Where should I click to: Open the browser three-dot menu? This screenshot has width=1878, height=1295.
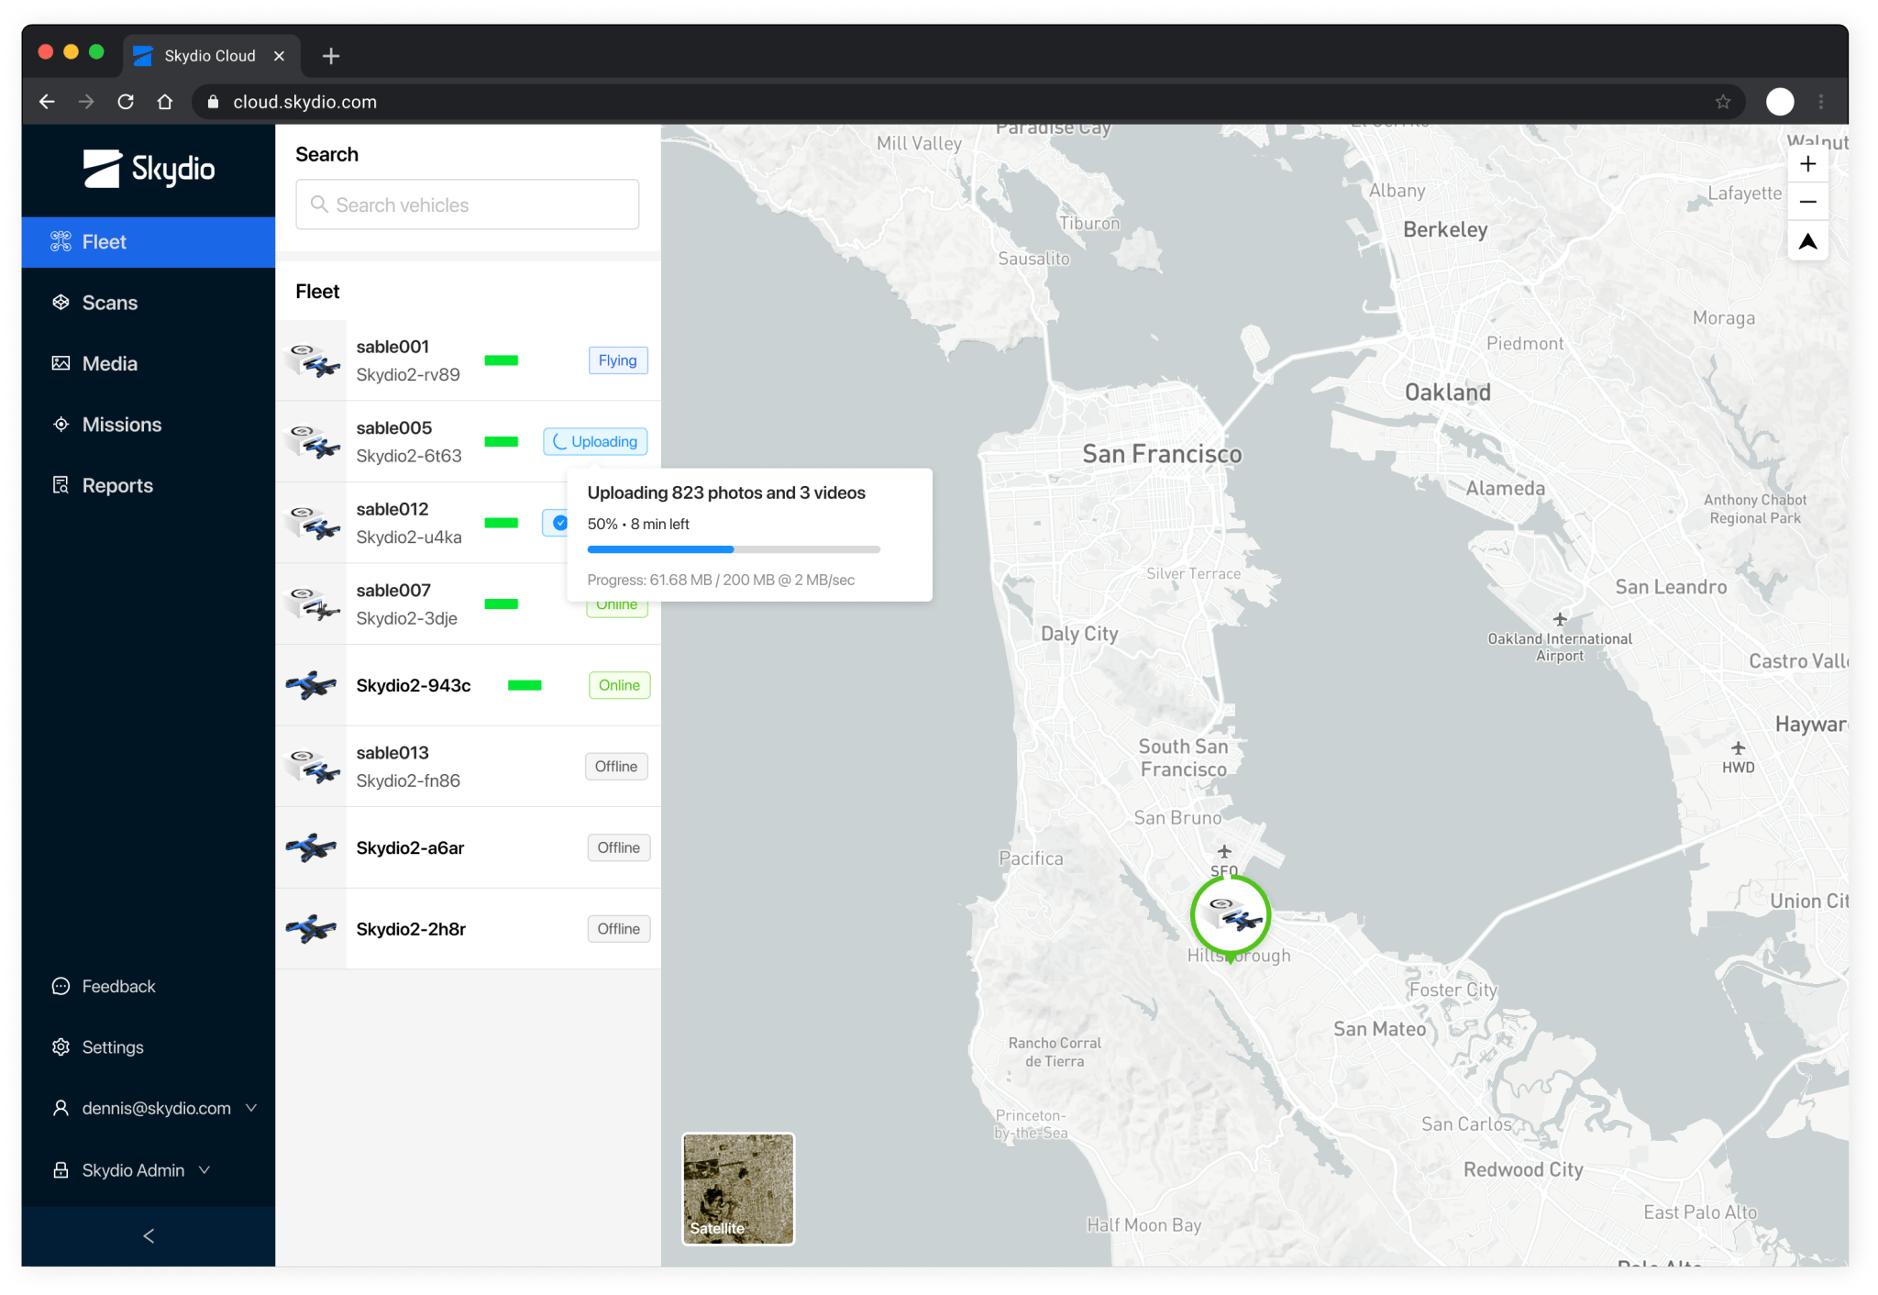pyautogui.click(x=1822, y=102)
